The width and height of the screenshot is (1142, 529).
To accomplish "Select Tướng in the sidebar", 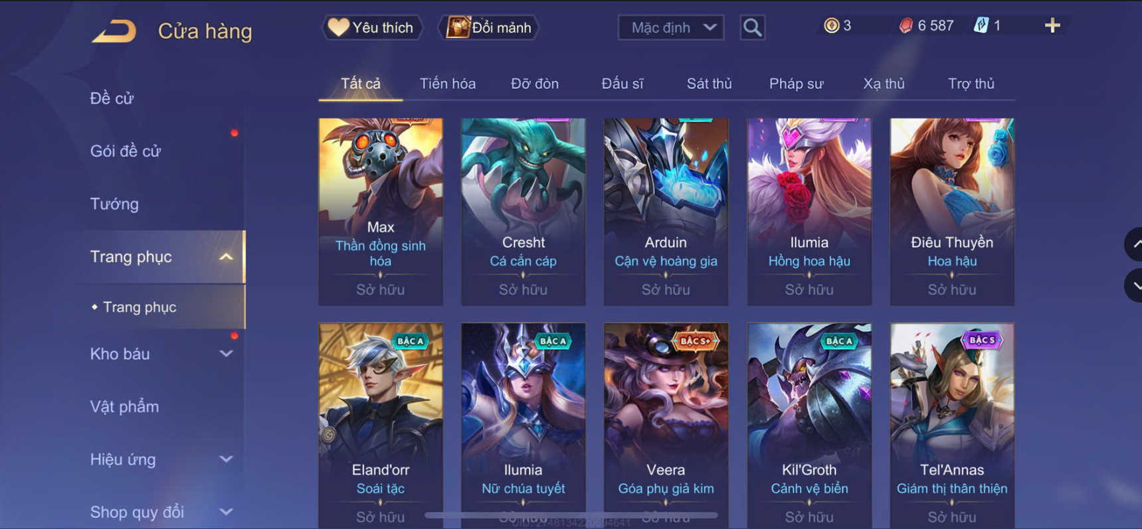I will (114, 204).
